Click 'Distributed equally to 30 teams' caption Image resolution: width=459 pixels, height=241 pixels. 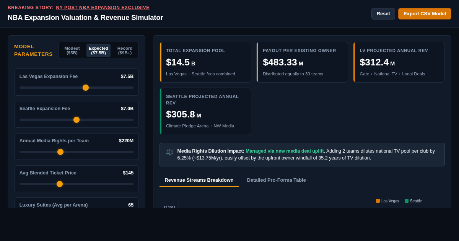(x=293, y=74)
